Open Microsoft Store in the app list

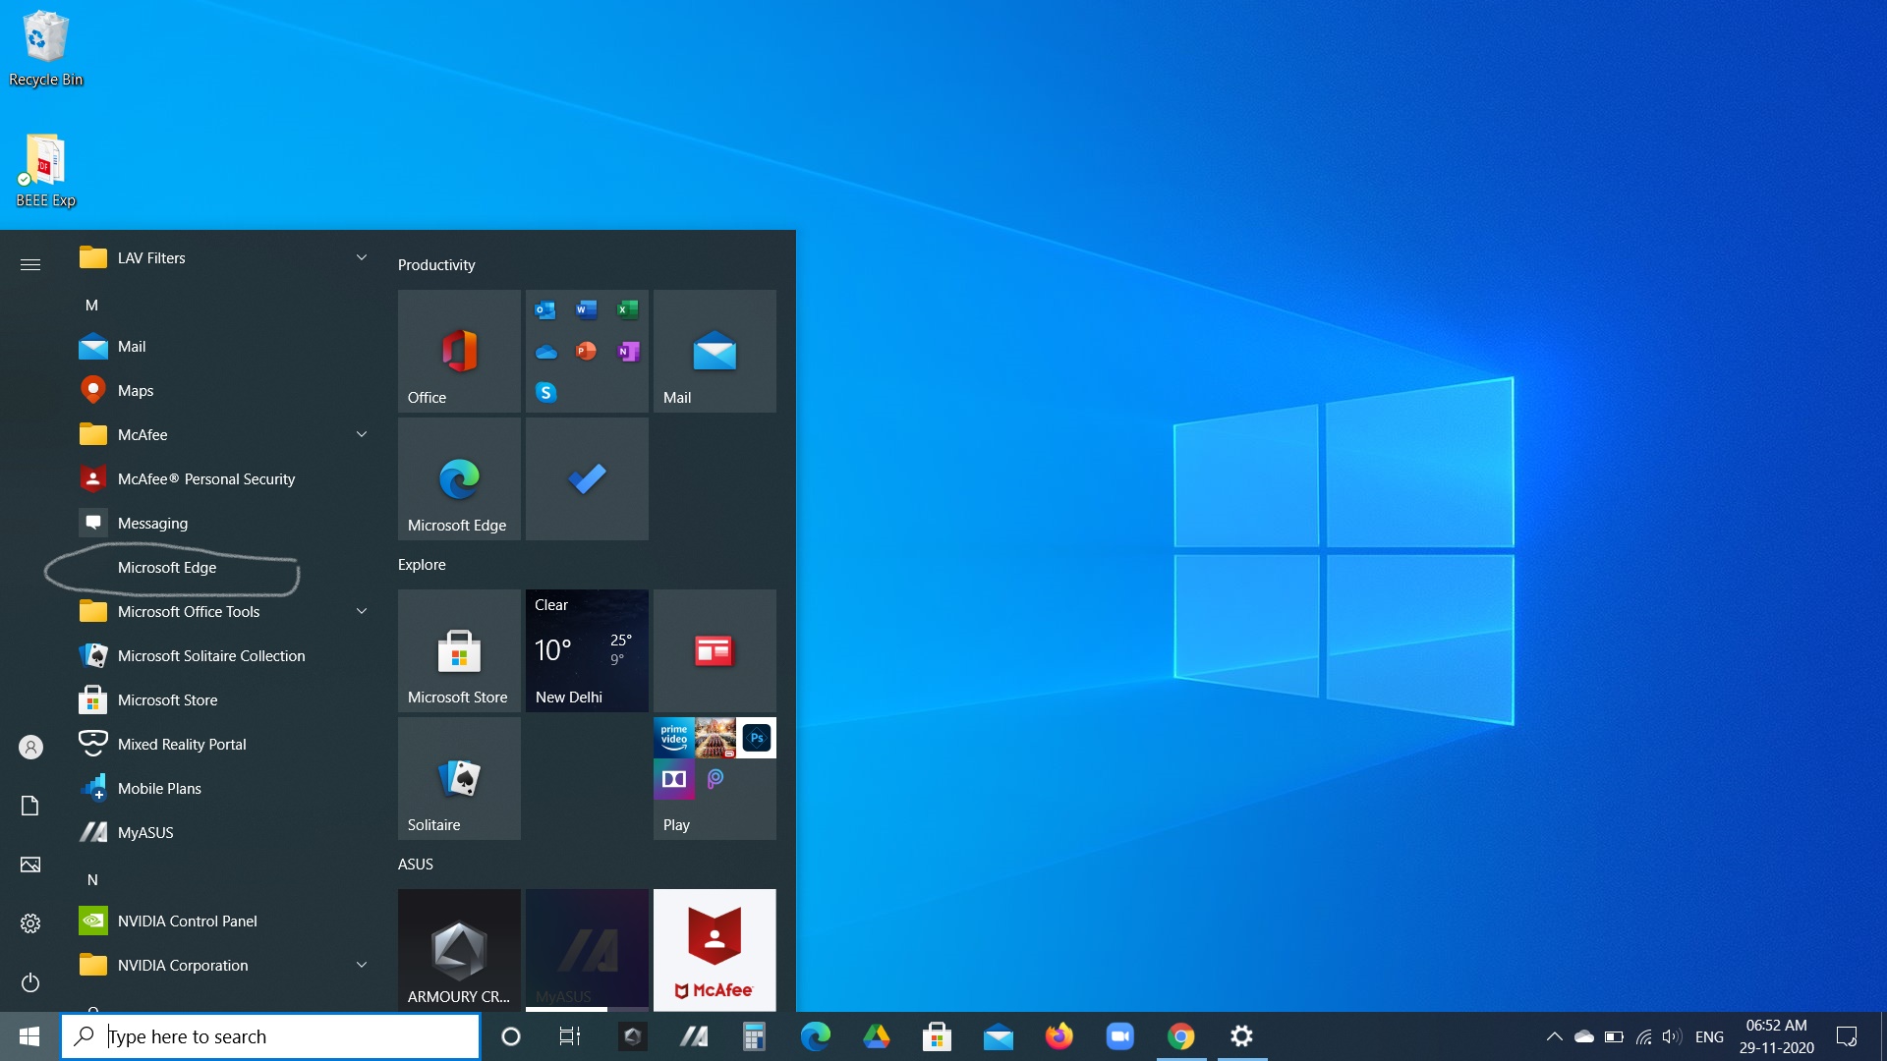224,699
